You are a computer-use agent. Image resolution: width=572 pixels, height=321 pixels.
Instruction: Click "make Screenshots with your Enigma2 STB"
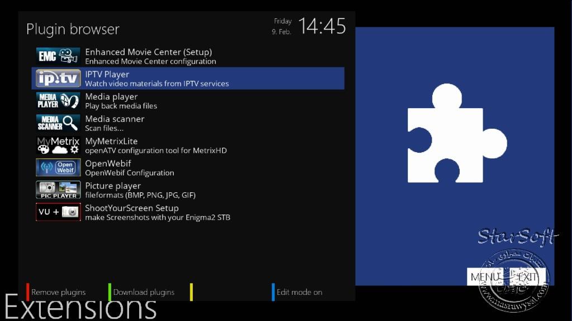[158, 218]
